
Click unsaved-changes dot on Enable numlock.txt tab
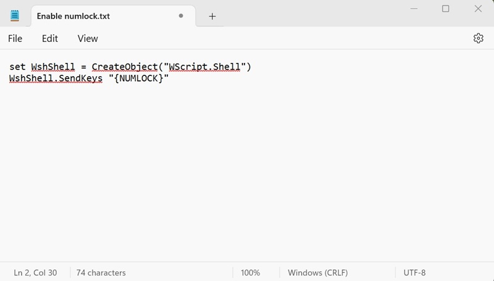tap(181, 16)
